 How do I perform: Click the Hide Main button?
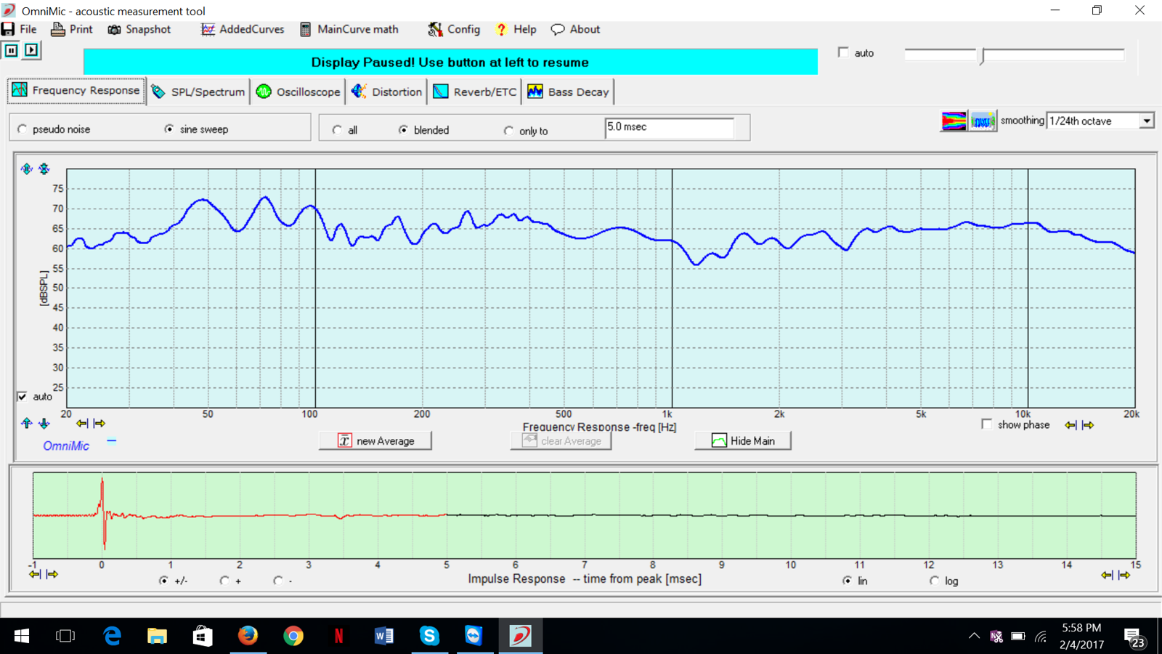743,440
